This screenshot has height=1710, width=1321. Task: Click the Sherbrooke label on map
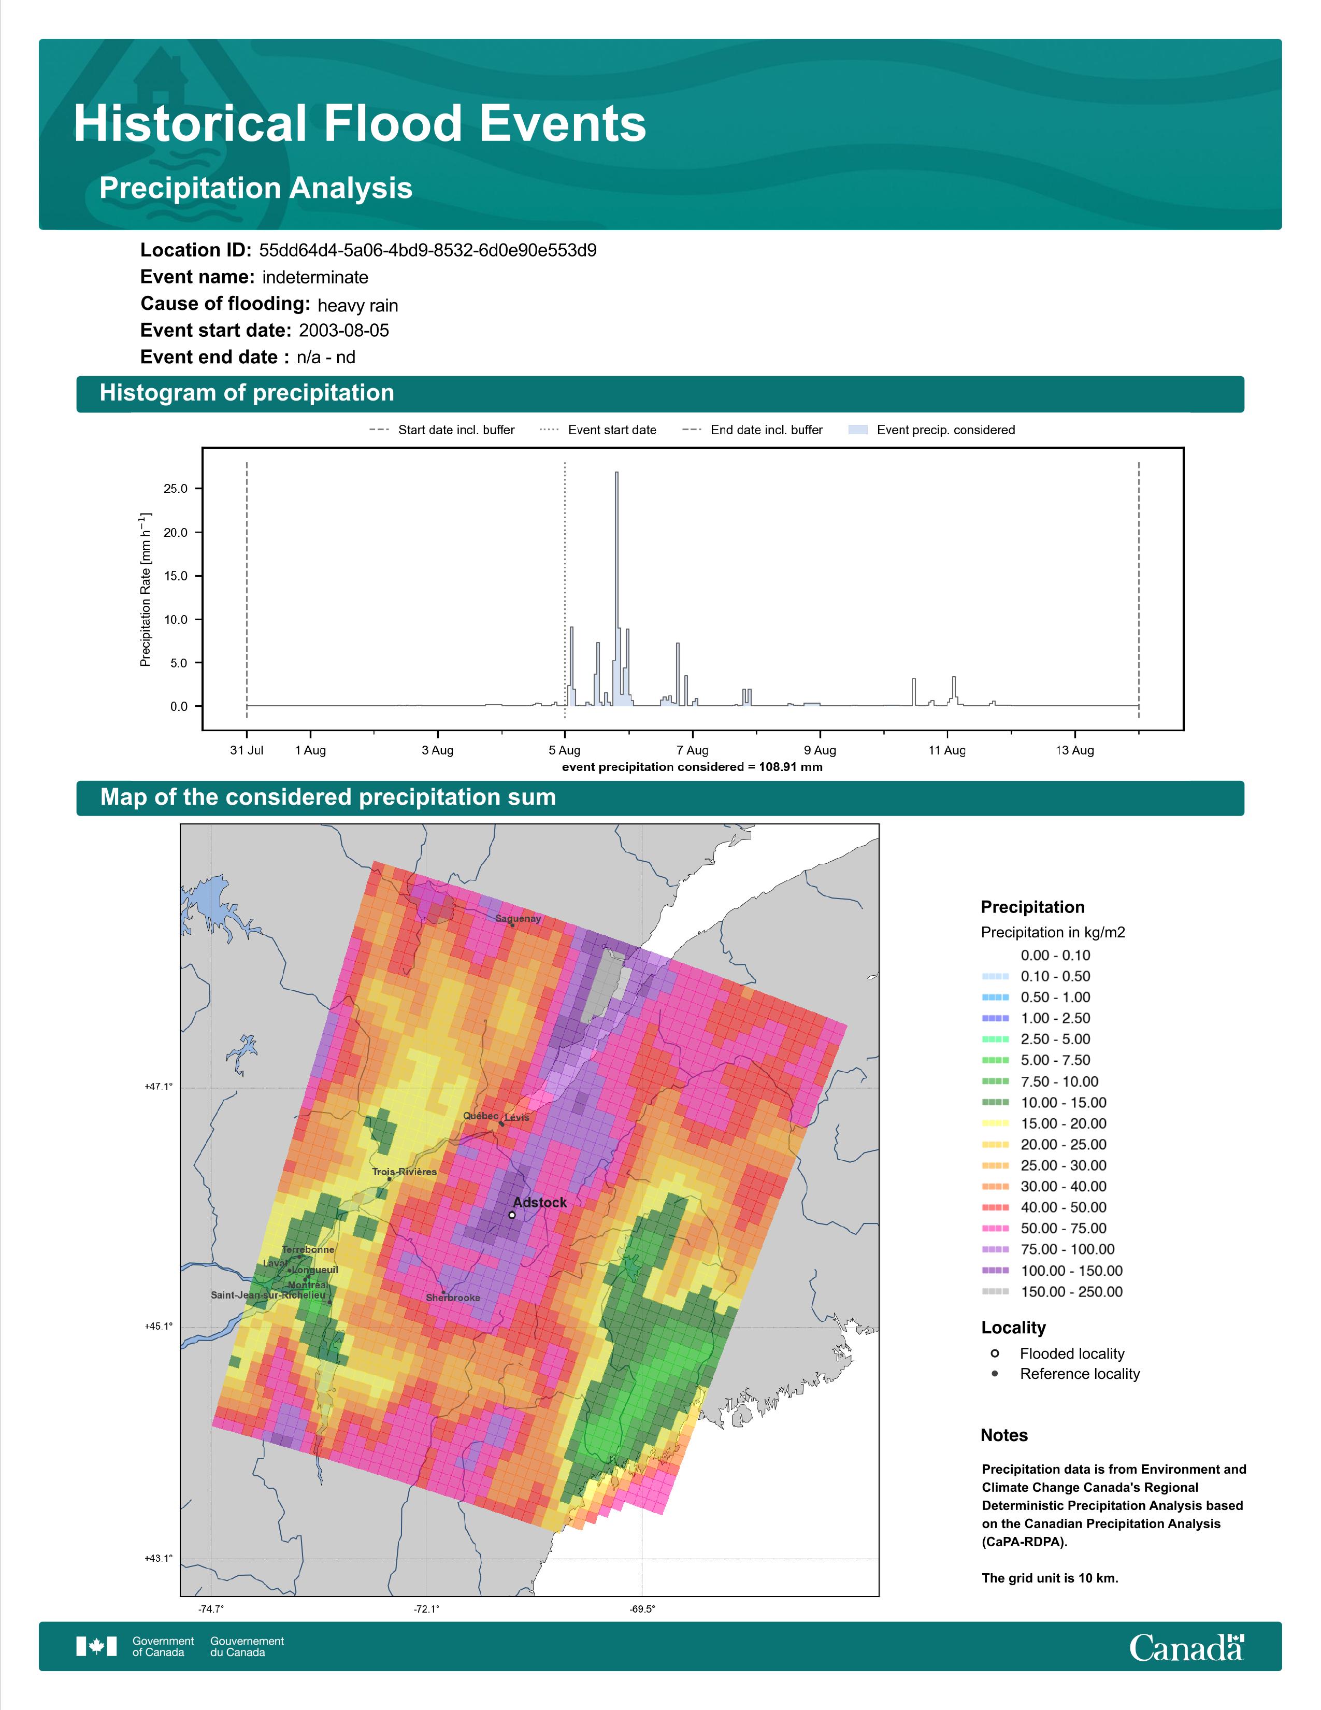pyautogui.click(x=453, y=1298)
